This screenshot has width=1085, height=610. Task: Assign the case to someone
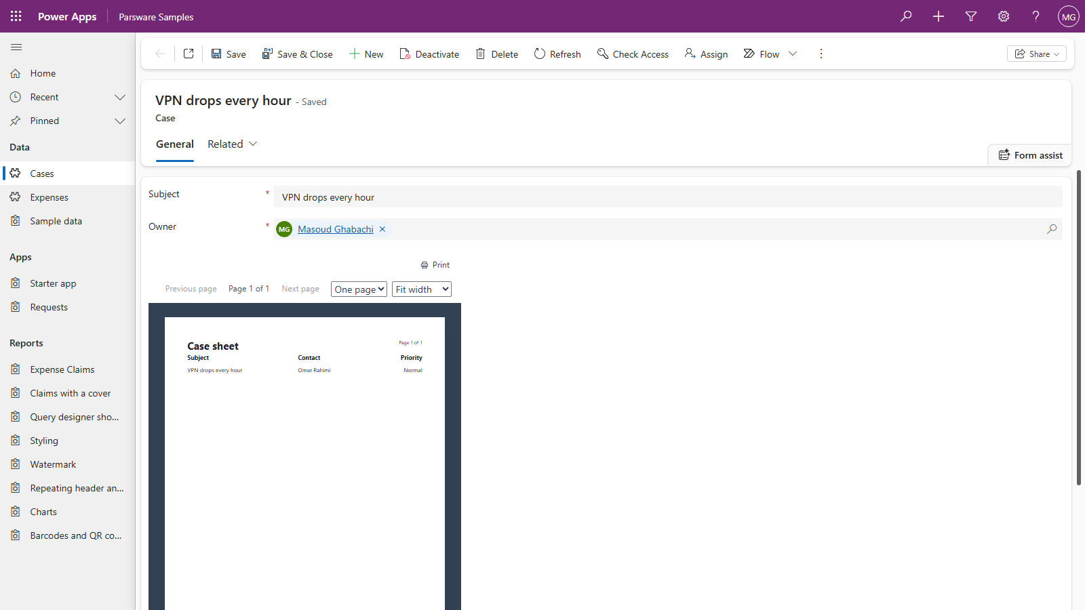[x=706, y=54]
